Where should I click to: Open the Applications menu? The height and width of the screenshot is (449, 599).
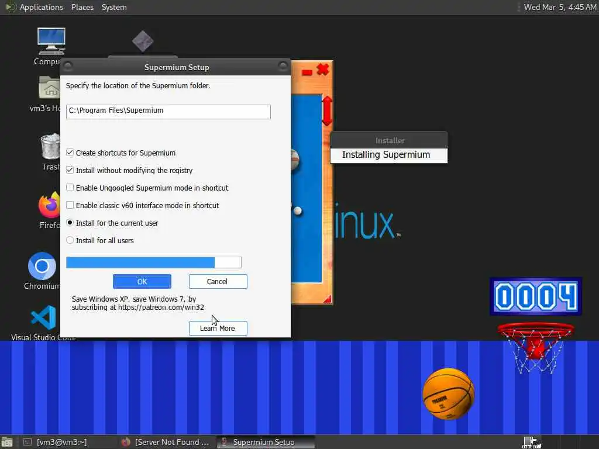[42, 7]
